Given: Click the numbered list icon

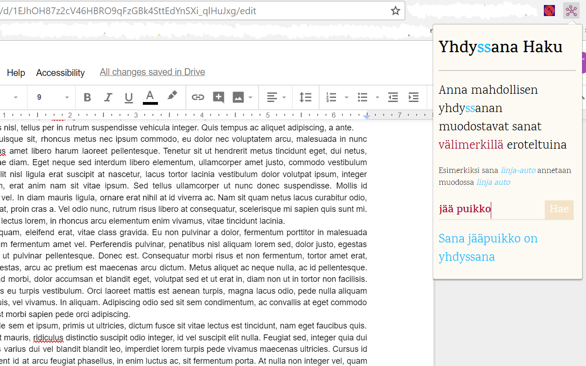Looking at the screenshot, I should [x=331, y=97].
